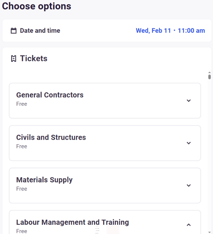Select the Labour Management and Training title
This screenshot has width=213, height=234.
(73, 222)
